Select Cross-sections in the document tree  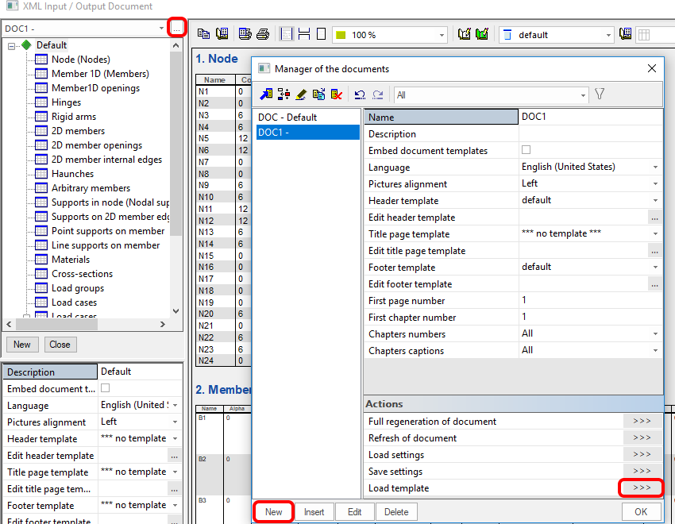(x=80, y=274)
